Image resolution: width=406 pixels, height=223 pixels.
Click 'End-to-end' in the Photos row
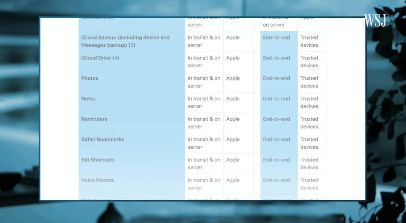276,78
